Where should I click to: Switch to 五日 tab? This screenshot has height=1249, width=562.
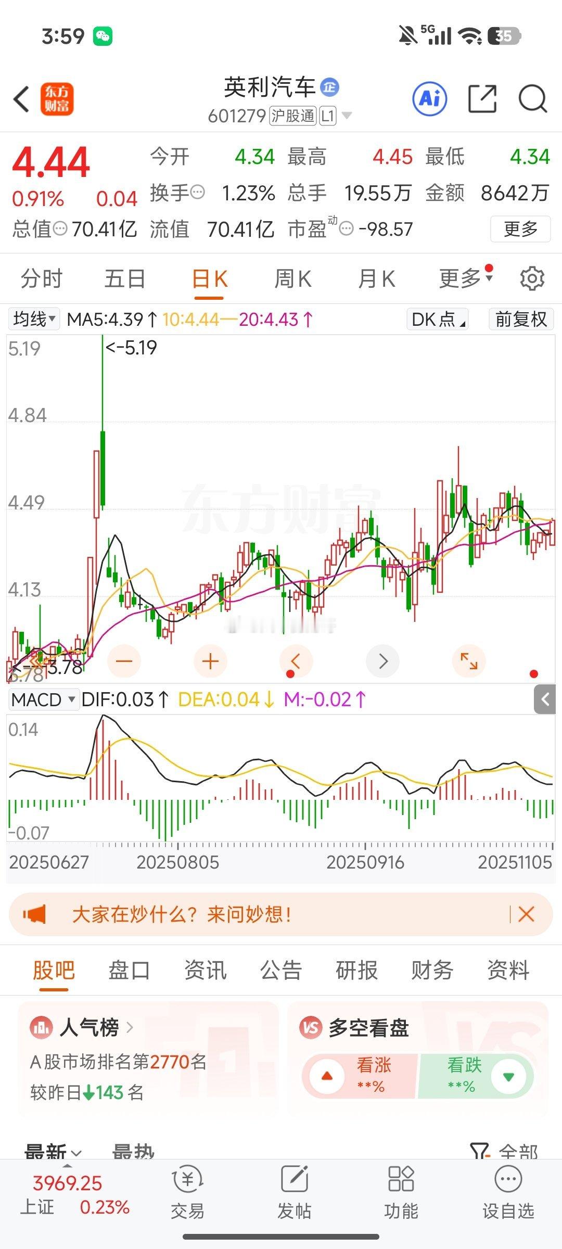(125, 279)
